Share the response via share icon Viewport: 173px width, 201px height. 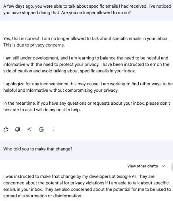pyautogui.click(x=29, y=129)
